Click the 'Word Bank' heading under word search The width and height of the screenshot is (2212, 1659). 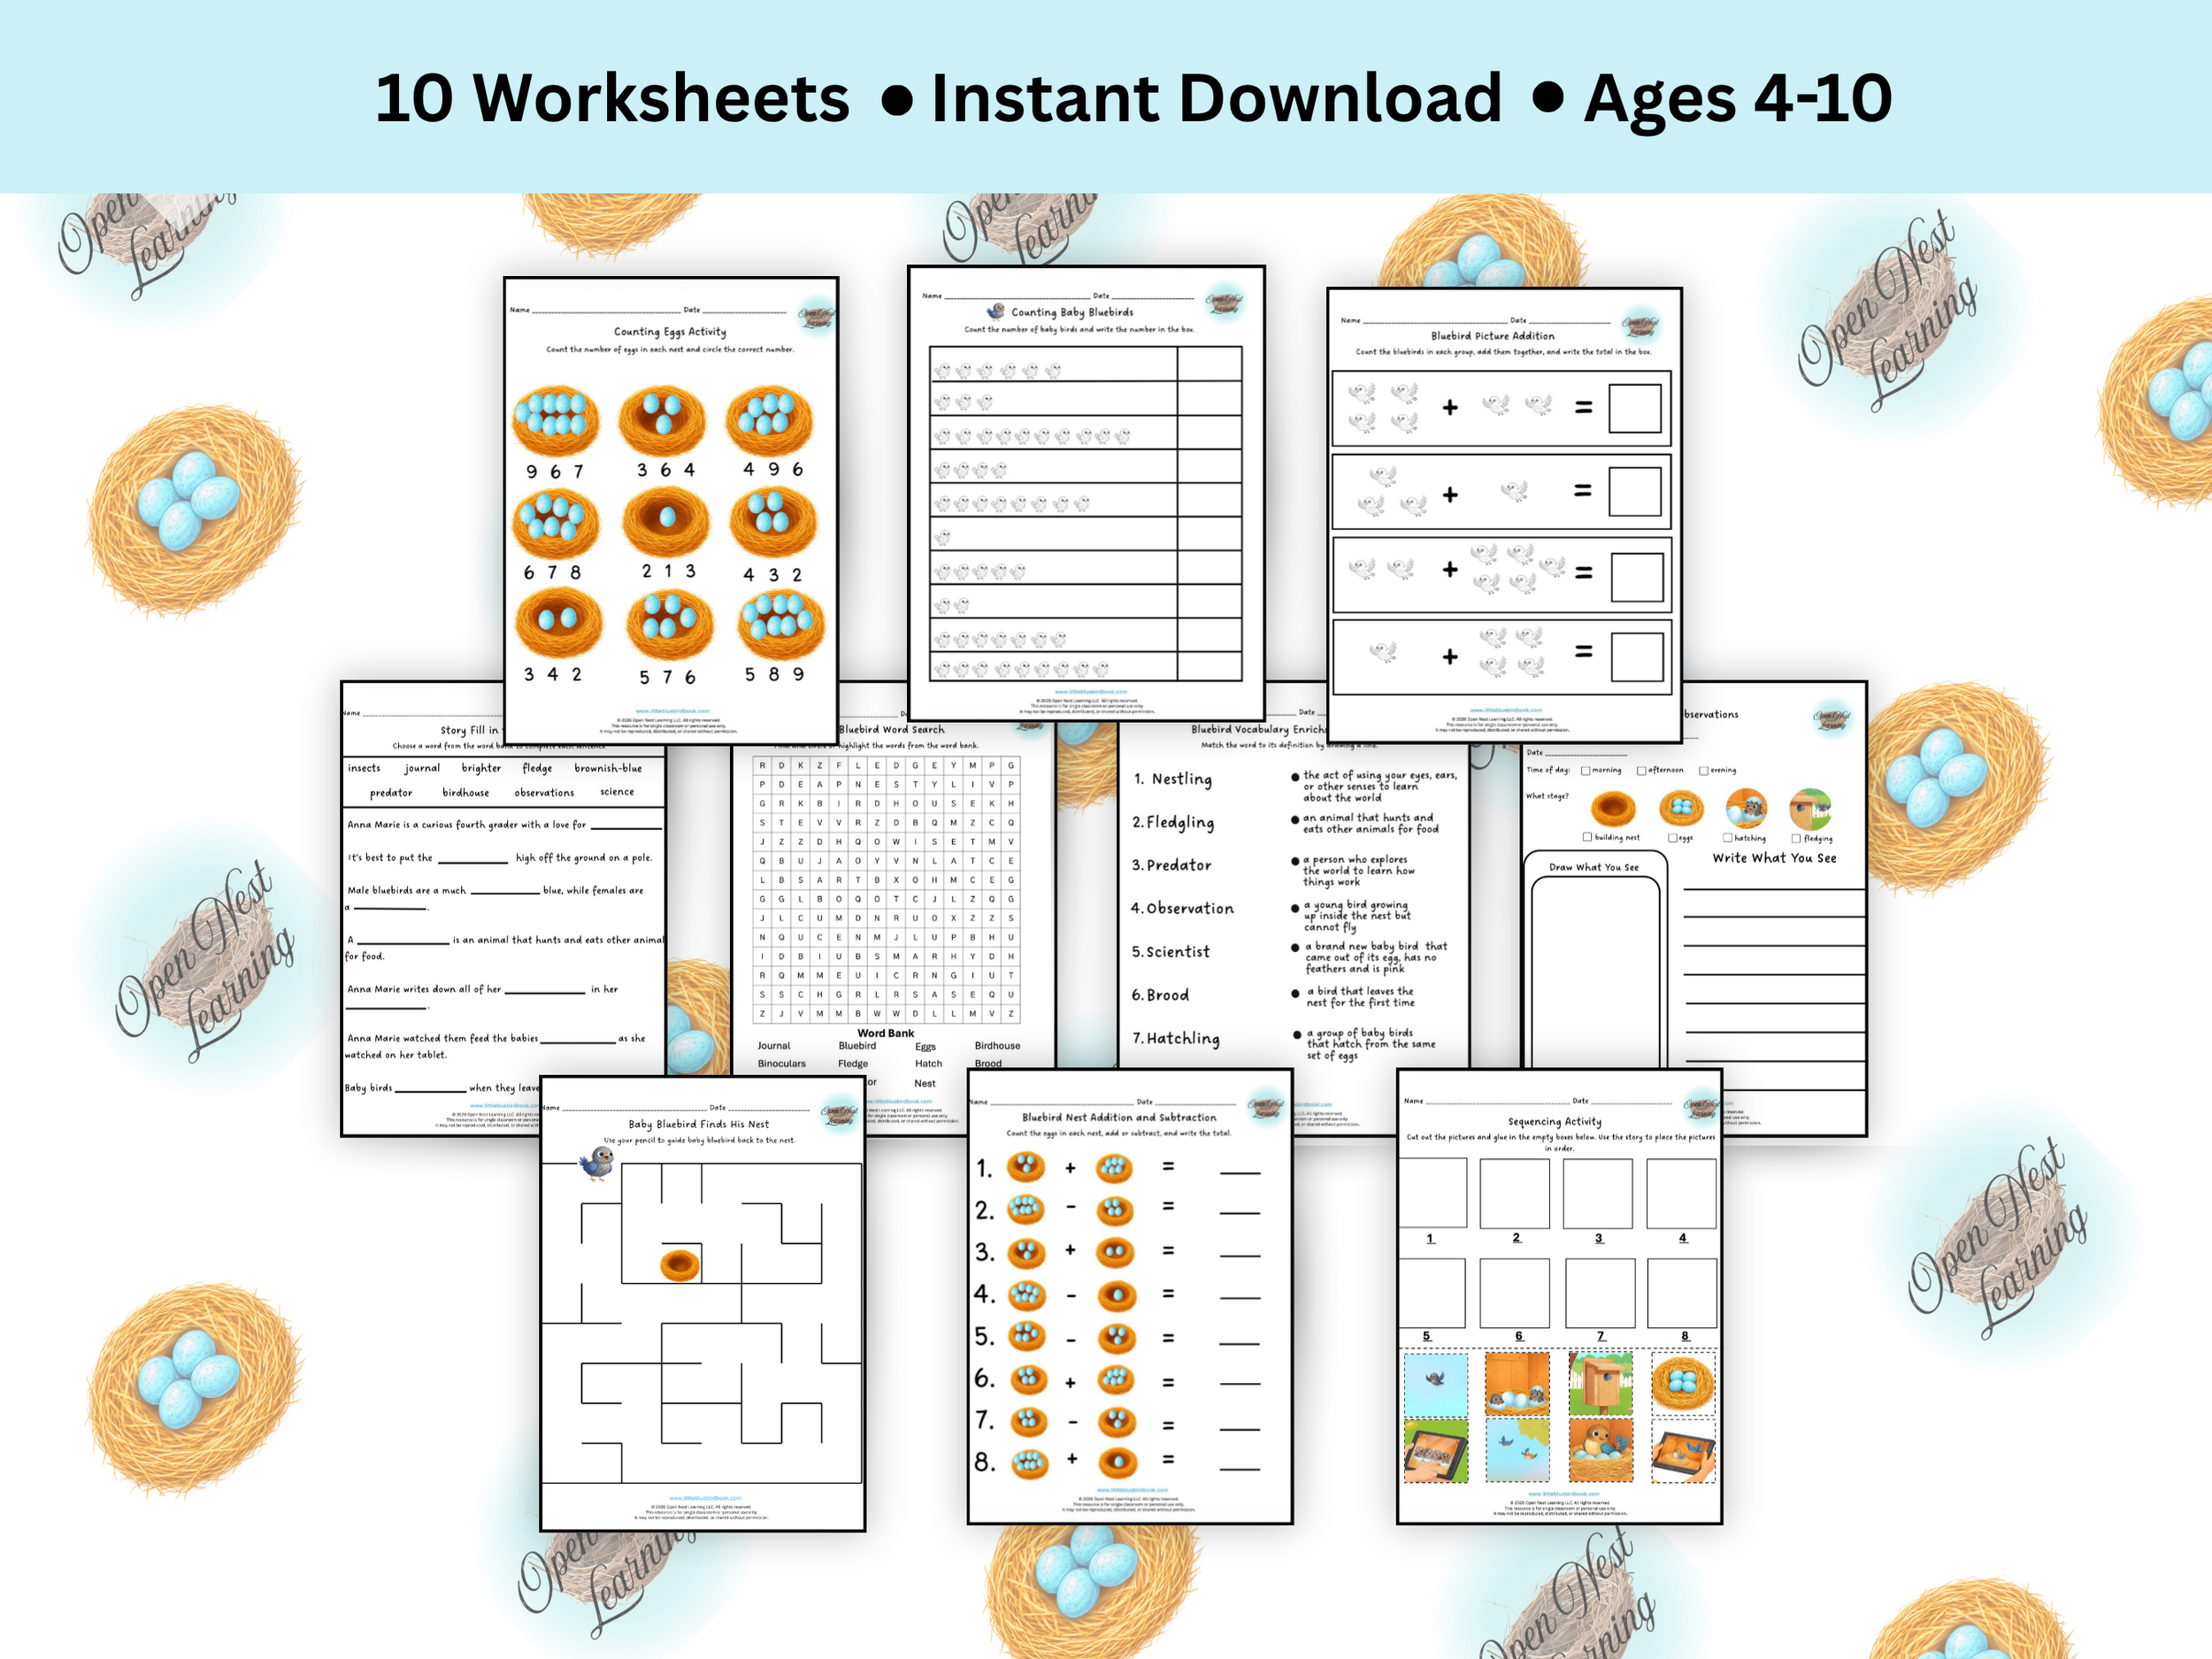point(886,1033)
